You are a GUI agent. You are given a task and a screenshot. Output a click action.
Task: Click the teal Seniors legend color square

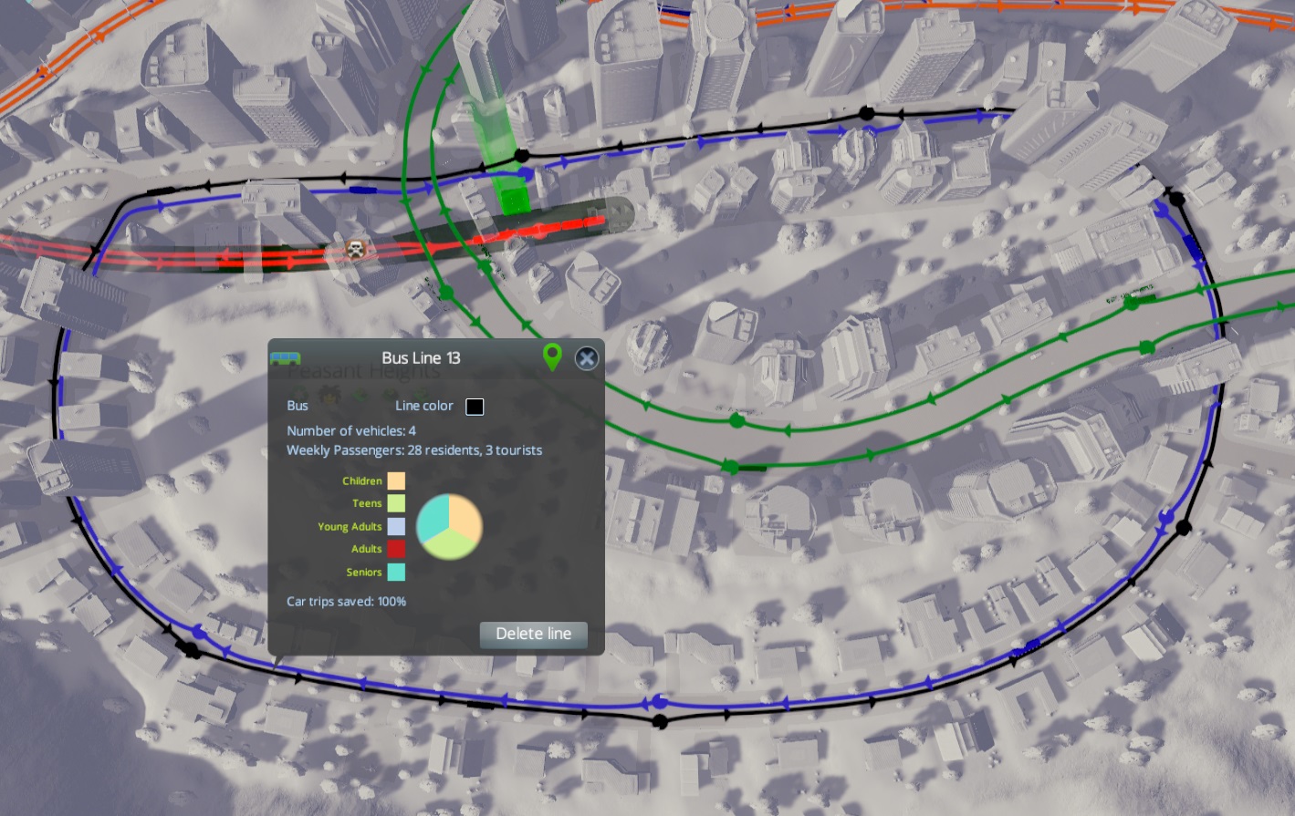pos(396,573)
